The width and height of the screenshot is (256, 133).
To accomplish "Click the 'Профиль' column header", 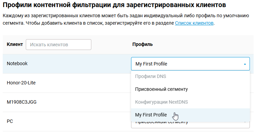I will pyautogui.click(x=143, y=44).
